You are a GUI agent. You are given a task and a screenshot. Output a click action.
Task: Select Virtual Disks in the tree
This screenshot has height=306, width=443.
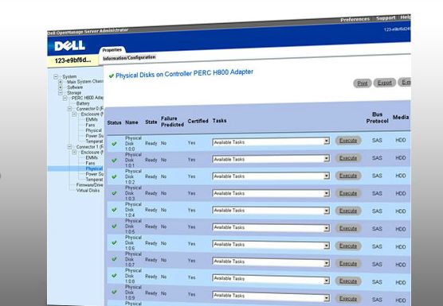click(88, 191)
